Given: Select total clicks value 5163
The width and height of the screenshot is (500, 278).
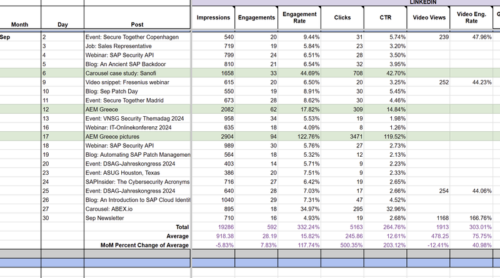Looking at the screenshot, I should [342, 227].
